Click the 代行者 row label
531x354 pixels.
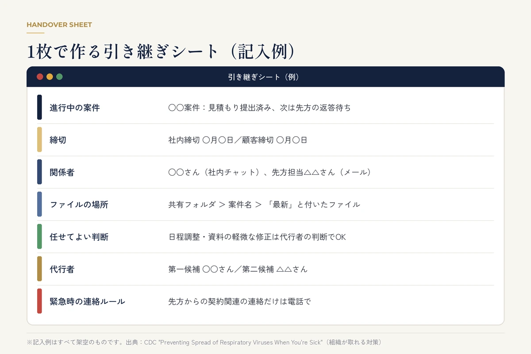(x=62, y=269)
